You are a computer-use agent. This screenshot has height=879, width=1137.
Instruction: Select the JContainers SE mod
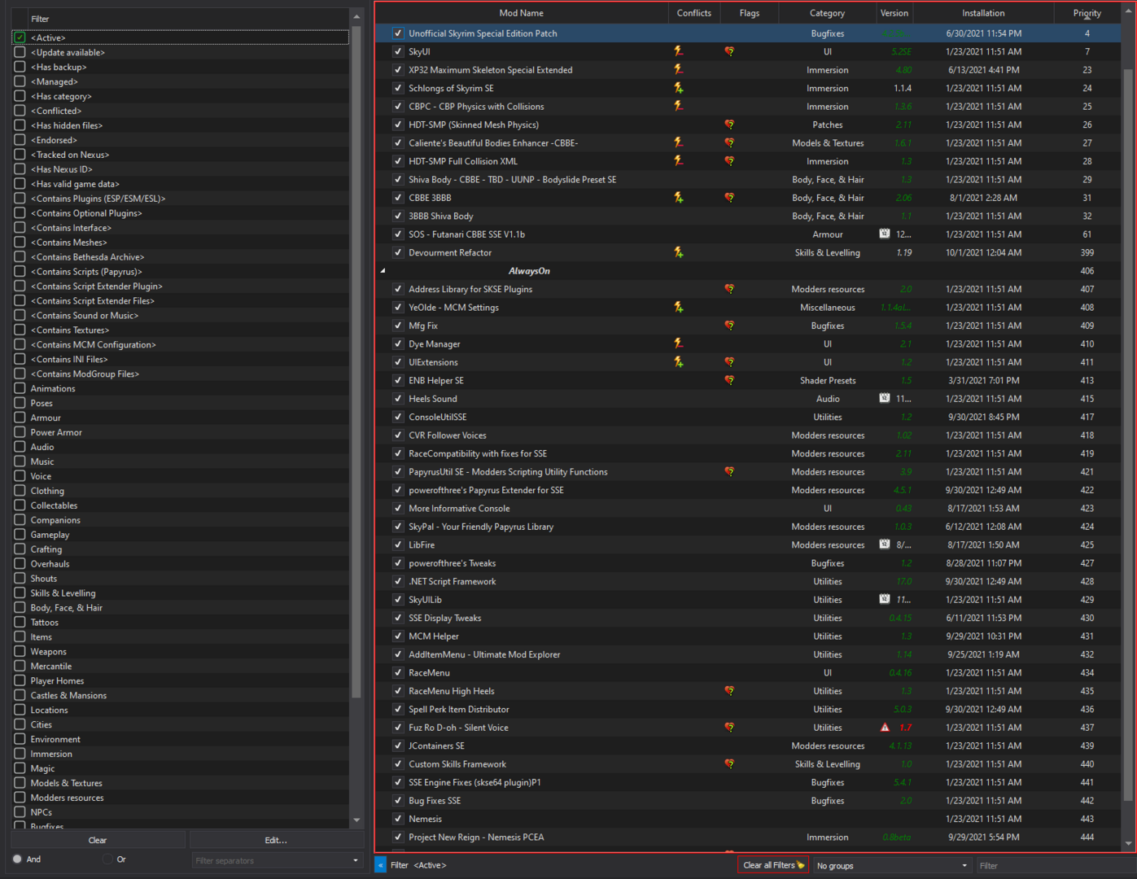436,746
